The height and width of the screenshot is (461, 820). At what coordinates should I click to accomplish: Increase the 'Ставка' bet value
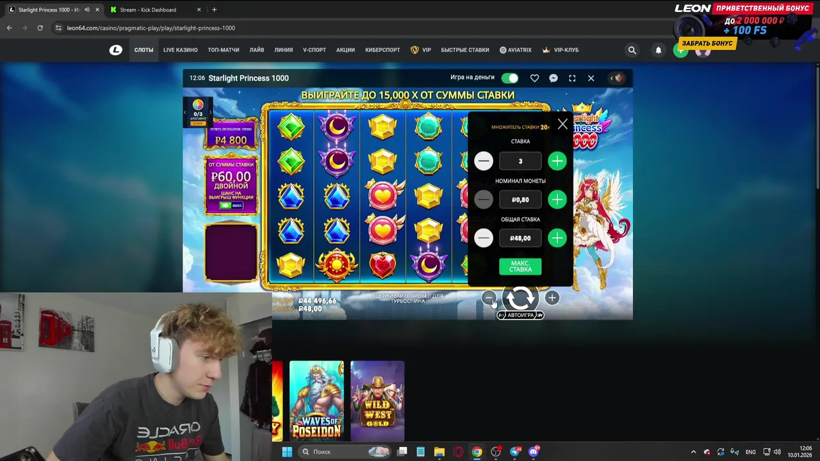click(x=557, y=161)
